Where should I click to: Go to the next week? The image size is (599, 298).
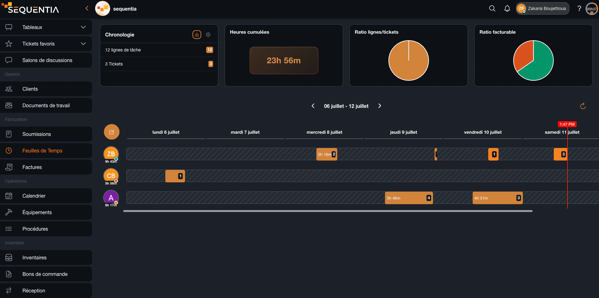tap(380, 106)
